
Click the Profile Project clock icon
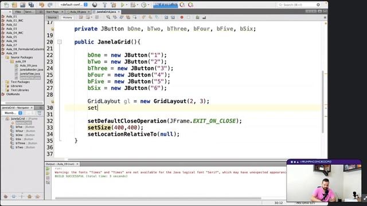pyautogui.click(x=144, y=5)
